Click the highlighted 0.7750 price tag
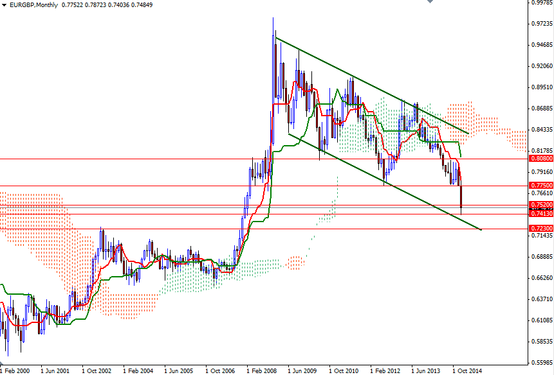This screenshot has width=554, height=375. tap(539, 185)
